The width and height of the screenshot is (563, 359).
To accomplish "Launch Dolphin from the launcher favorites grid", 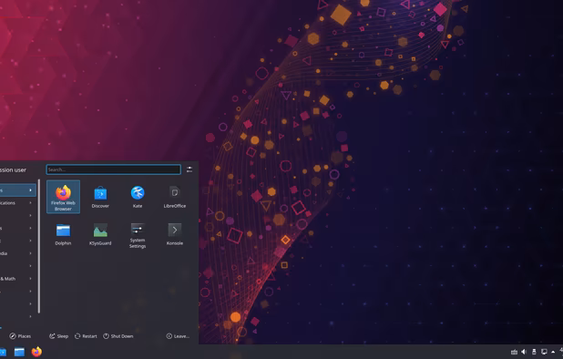I will coord(63,234).
